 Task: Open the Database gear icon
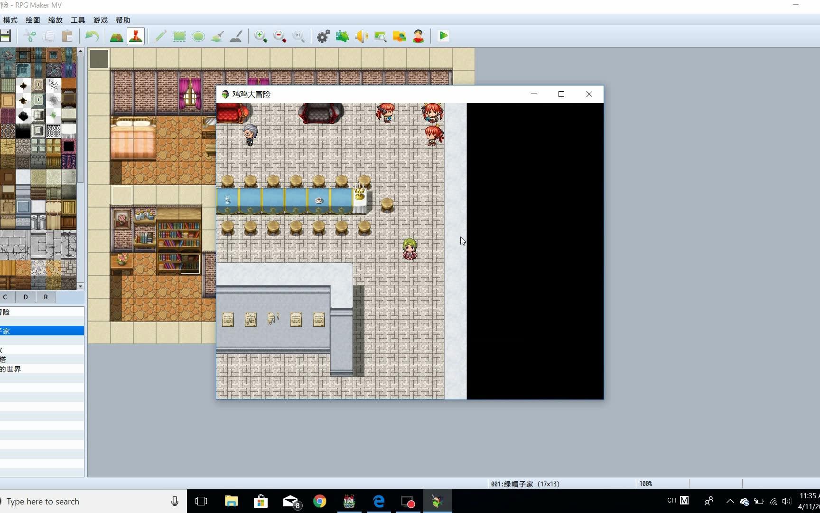pyautogui.click(x=323, y=36)
